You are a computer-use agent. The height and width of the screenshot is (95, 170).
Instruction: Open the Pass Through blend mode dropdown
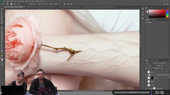point(151,66)
